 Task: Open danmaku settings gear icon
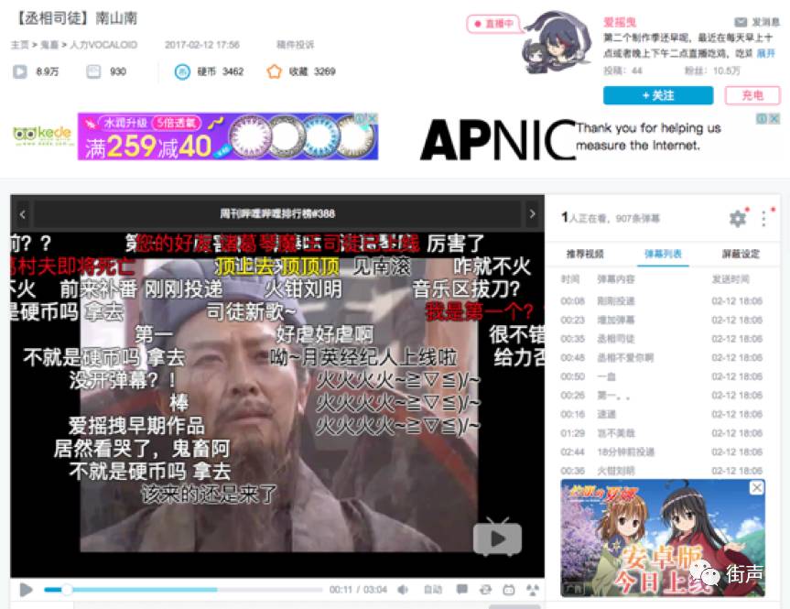[738, 218]
